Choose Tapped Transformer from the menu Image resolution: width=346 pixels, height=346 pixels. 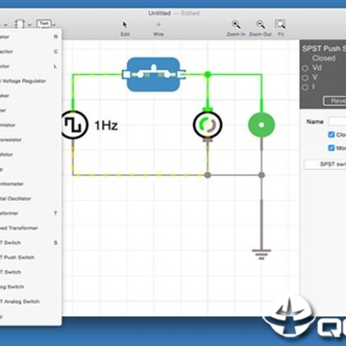point(31,228)
